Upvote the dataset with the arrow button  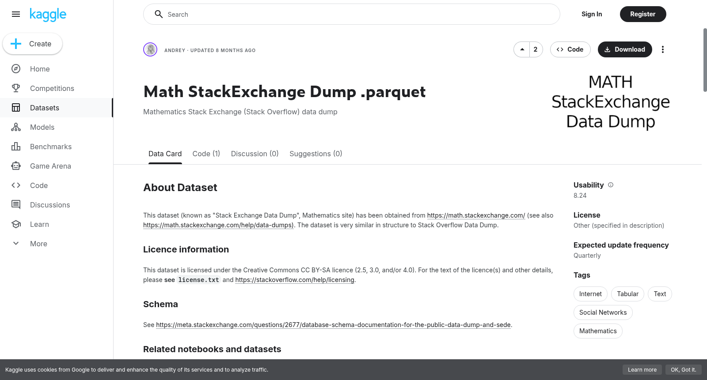522,49
